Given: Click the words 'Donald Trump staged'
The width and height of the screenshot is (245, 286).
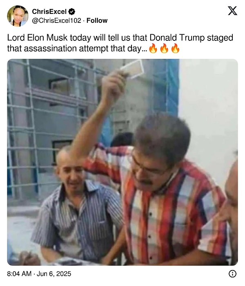Looking at the screenshot, I should tap(191, 38).
